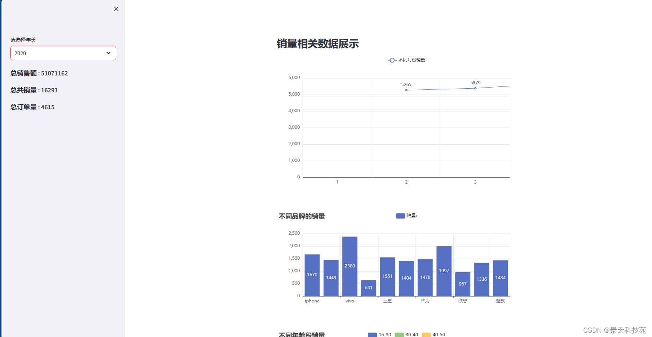Click the 2,500 y-axis label on bar chart
Image resolution: width=652 pixels, height=337 pixels.
pyautogui.click(x=294, y=233)
